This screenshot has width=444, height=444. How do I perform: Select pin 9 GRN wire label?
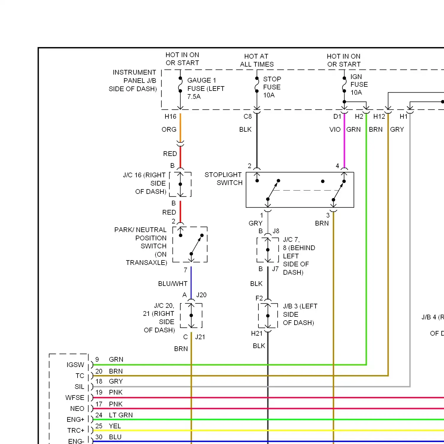click(x=109, y=360)
